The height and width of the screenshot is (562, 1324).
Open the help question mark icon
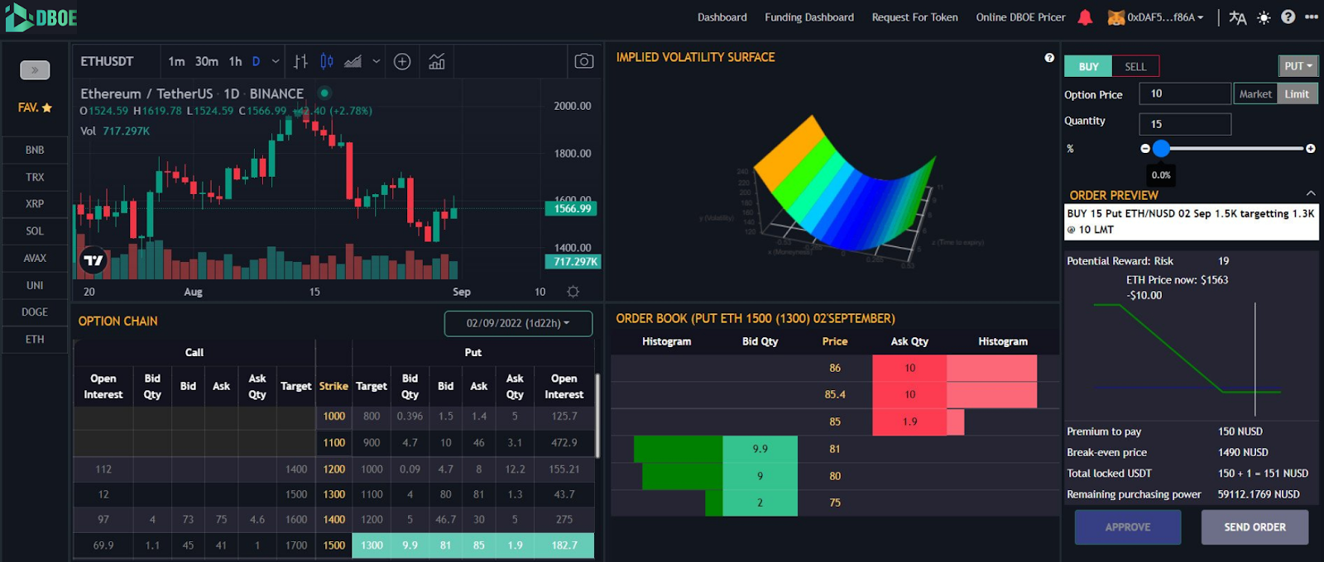pos(1288,17)
